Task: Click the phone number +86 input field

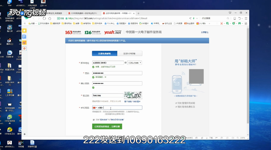Action: 117,108
